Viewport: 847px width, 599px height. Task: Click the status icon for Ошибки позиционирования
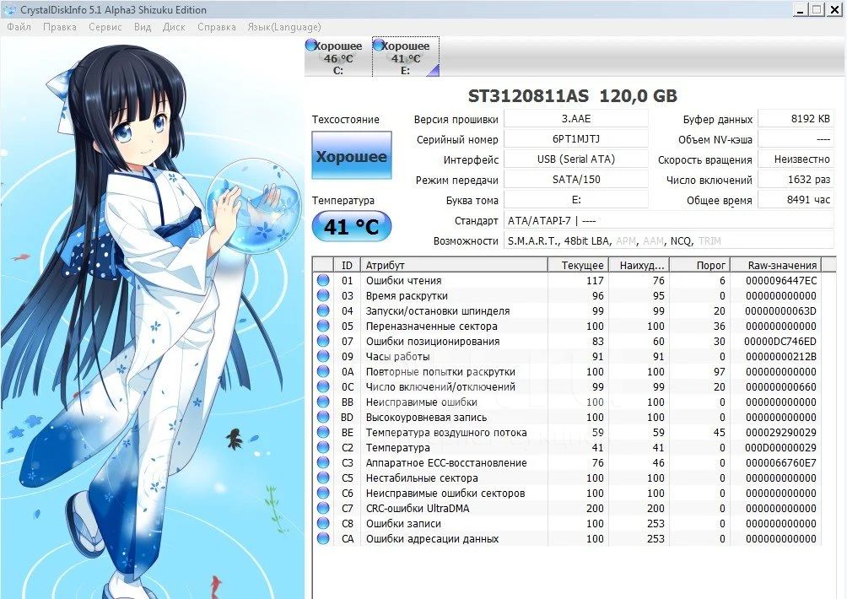pyautogui.click(x=323, y=341)
